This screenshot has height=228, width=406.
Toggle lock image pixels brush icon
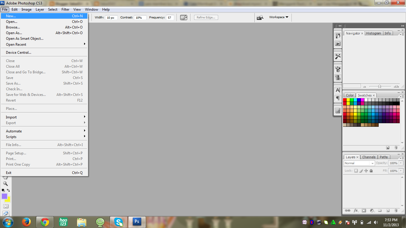[361, 171]
